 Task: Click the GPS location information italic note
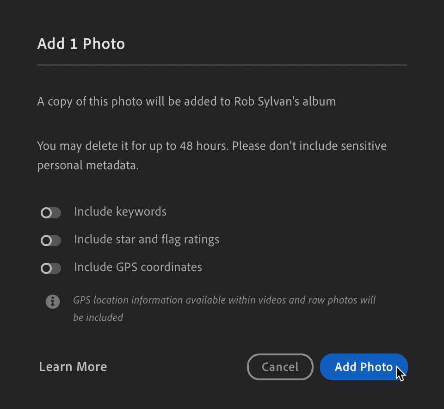pos(224,309)
